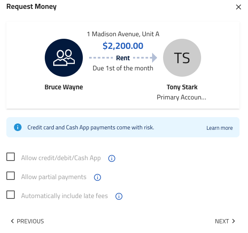This screenshot has width=248, height=233.
Task: Enable Allow credit/debit/Cash App checkbox
Action: point(11,157)
